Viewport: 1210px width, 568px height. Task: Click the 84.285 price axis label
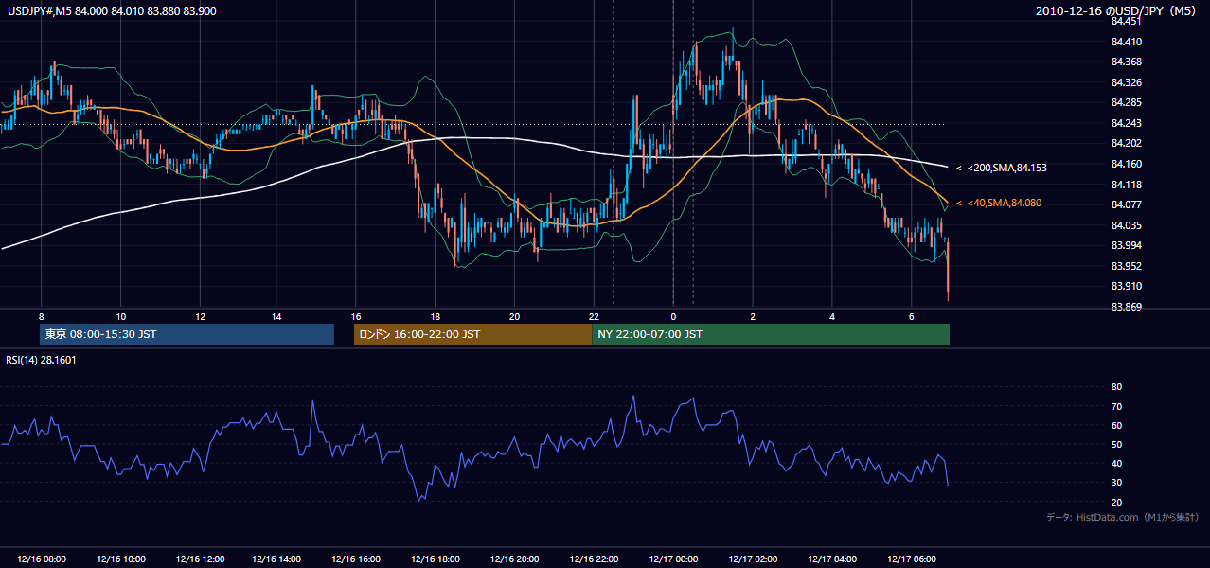[1125, 102]
